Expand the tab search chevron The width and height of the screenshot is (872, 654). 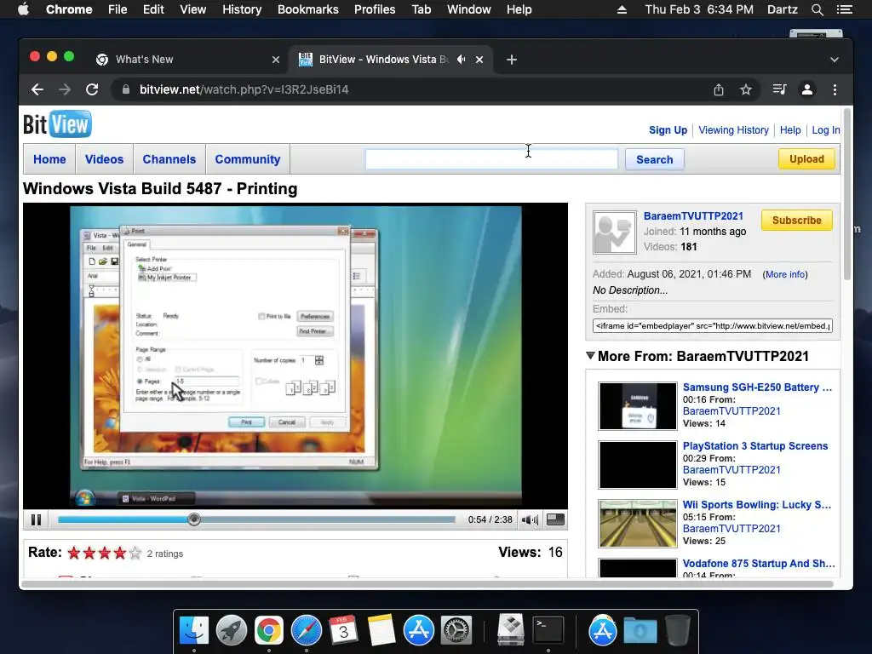[835, 60]
